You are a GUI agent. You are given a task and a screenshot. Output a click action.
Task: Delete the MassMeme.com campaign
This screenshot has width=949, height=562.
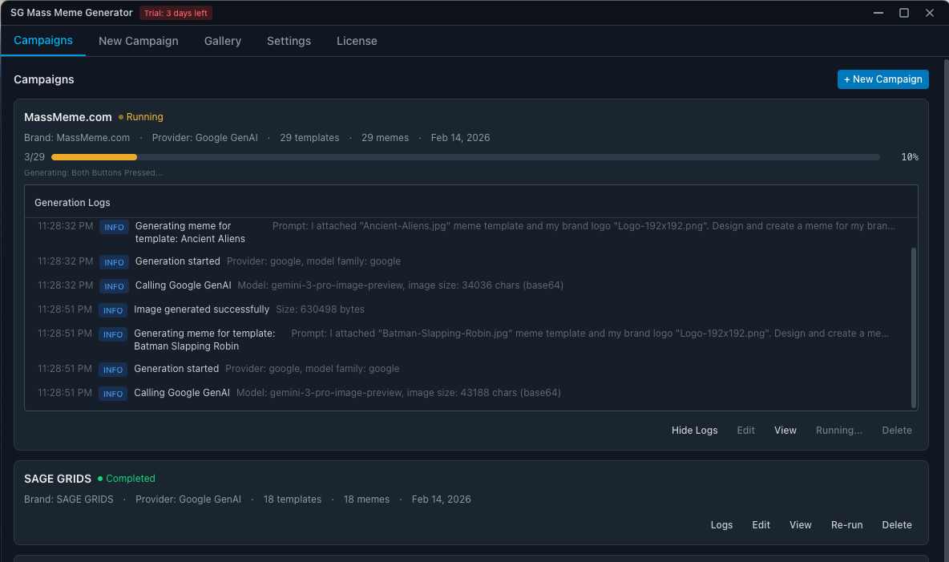pyautogui.click(x=896, y=430)
